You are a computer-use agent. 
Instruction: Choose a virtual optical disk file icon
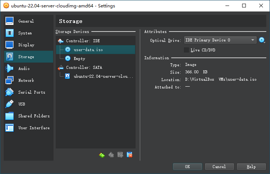[x=262, y=40]
